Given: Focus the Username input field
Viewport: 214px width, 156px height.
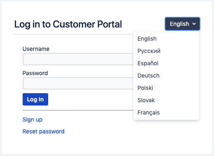Looking at the screenshot, I should coord(78,59).
